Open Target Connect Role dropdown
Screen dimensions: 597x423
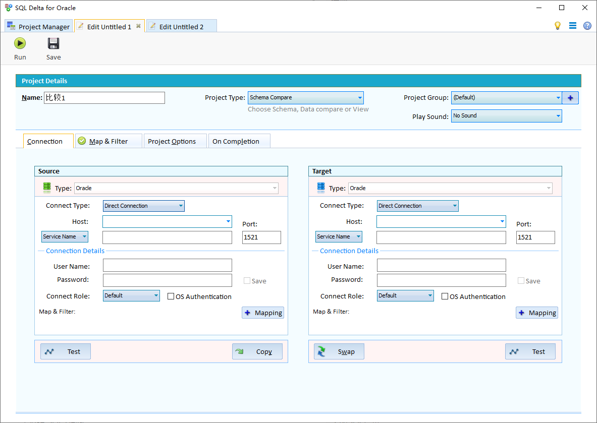point(406,295)
